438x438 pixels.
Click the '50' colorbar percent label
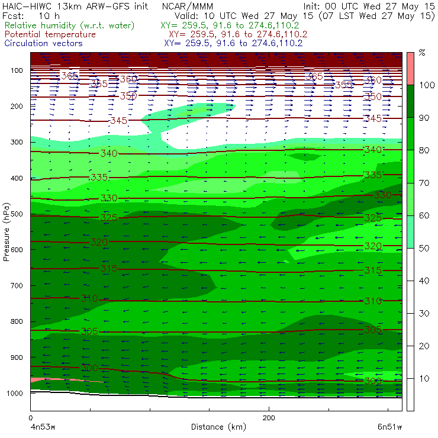click(424, 248)
